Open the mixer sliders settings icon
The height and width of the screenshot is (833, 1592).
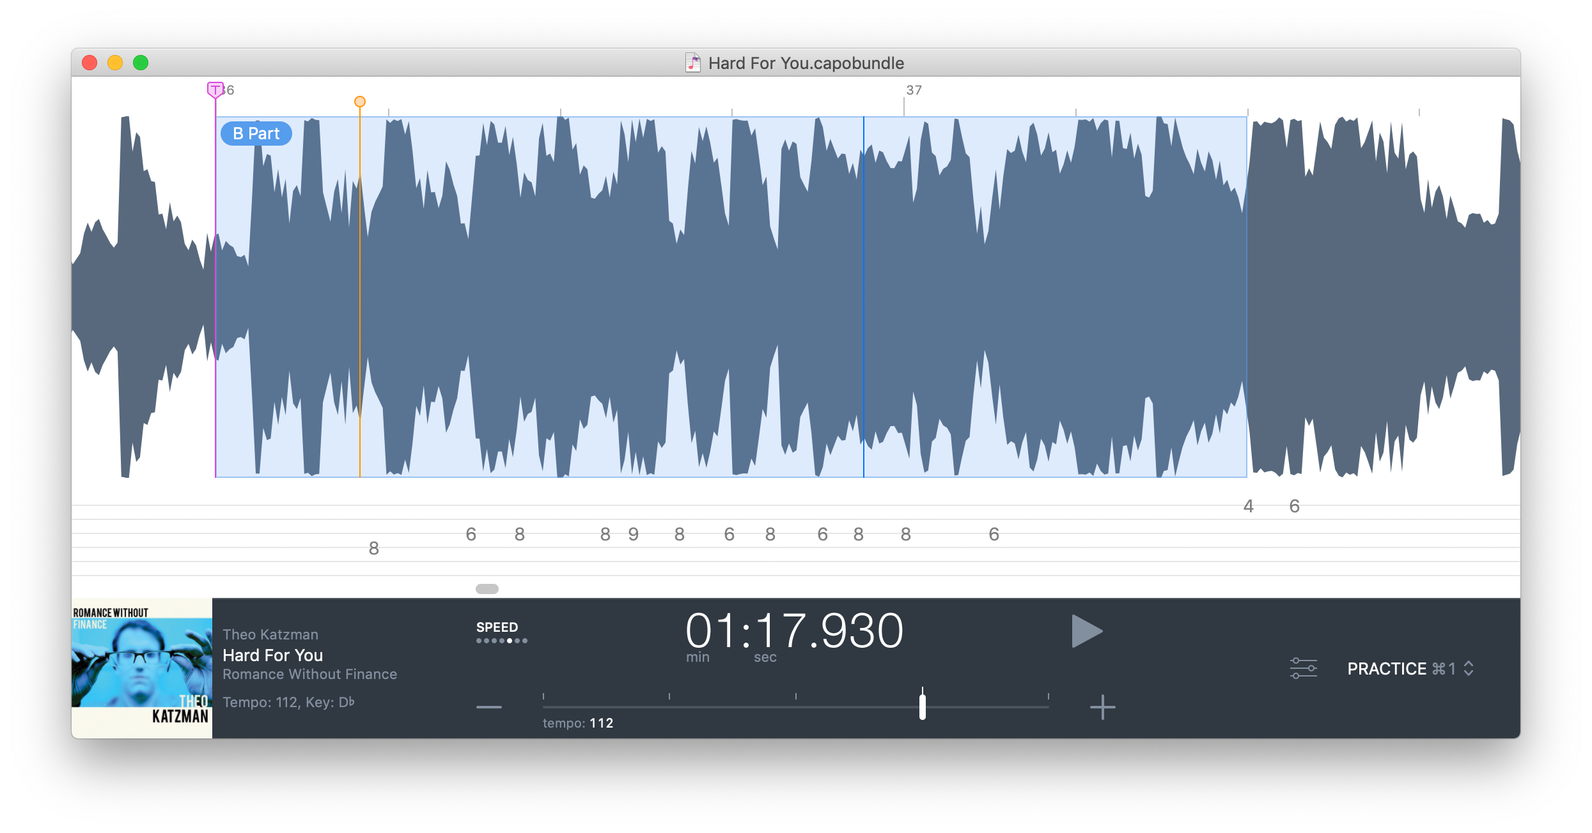tap(1303, 668)
